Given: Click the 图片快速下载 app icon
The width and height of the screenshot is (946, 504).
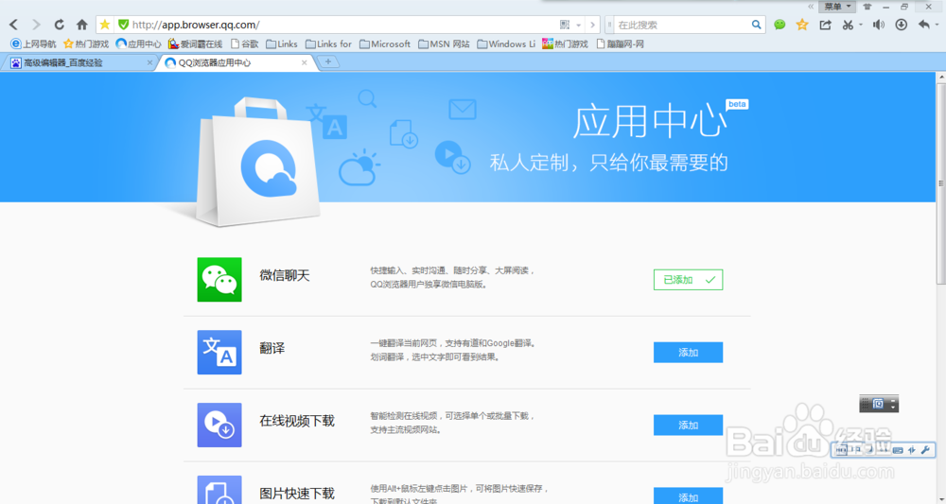Looking at the screenshot, I should point(219,490).
